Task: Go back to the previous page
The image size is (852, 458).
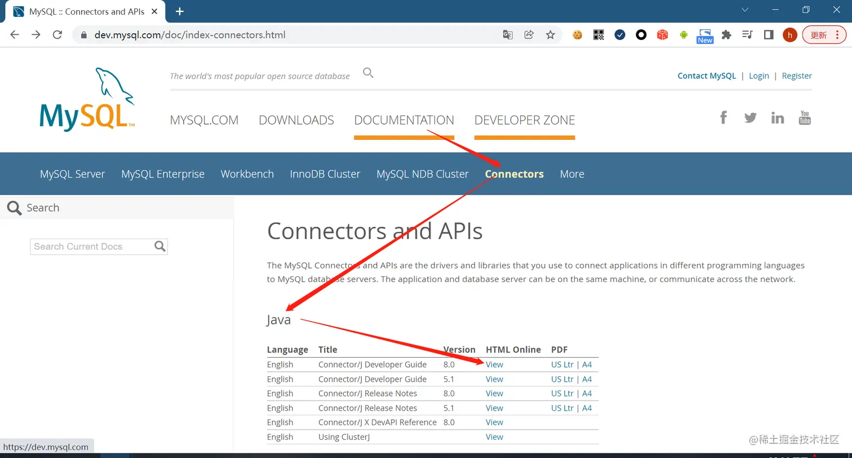Action: [x=15, y=35]
